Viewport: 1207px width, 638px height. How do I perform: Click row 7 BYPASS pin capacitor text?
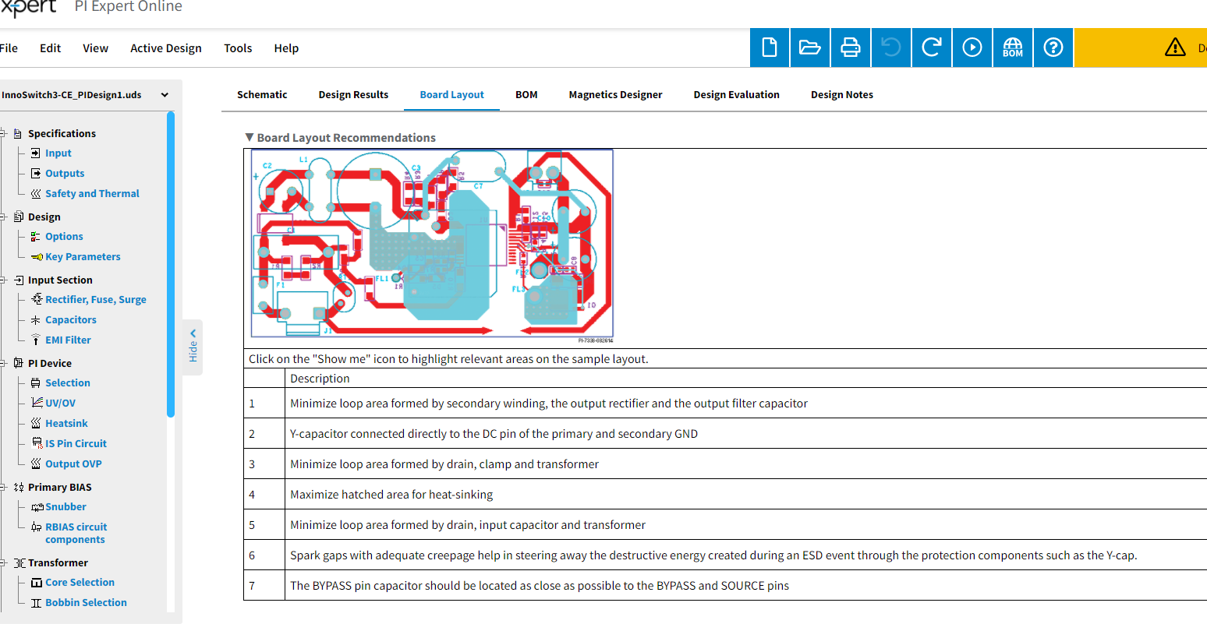(540, 586)
